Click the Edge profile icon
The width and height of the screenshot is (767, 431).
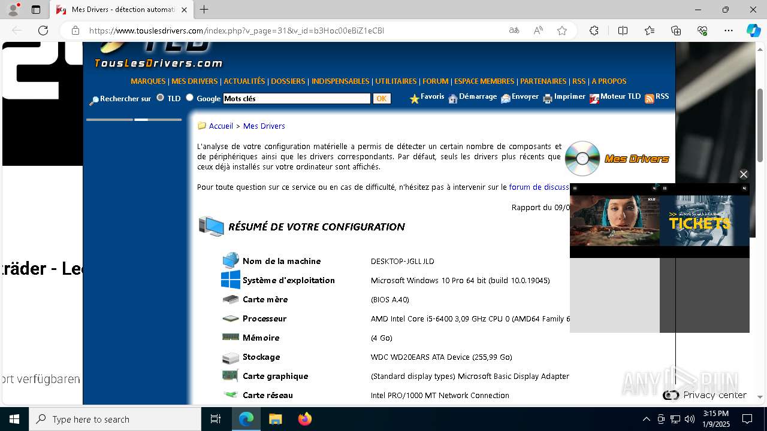13,10
